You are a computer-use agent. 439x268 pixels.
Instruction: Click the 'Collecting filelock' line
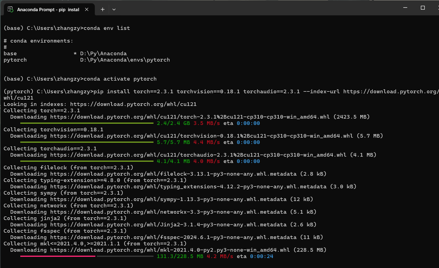(x=68, y=168)
